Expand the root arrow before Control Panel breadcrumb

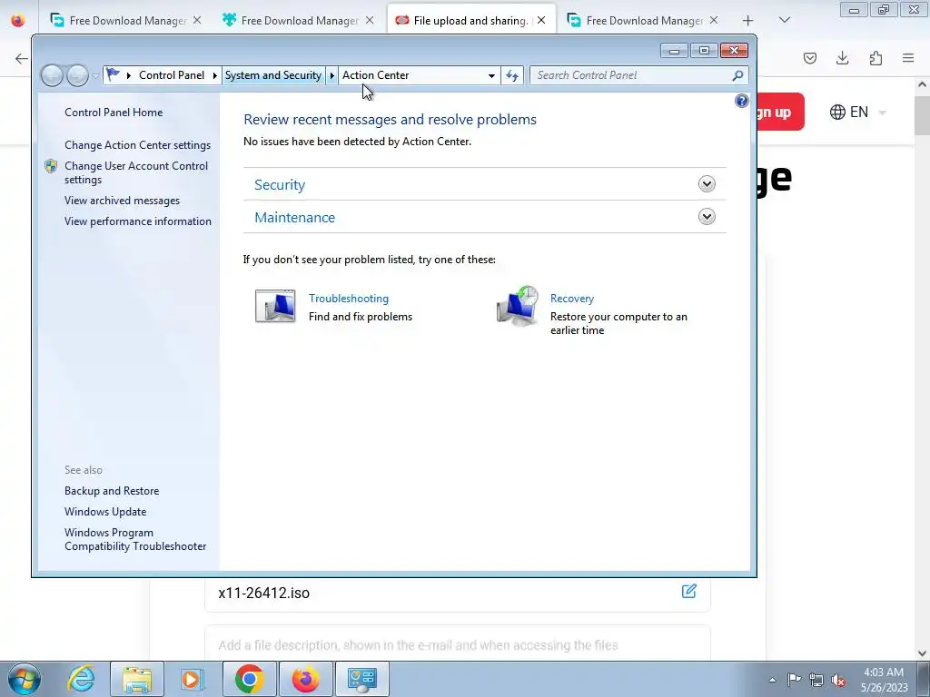tap(129, 75)
